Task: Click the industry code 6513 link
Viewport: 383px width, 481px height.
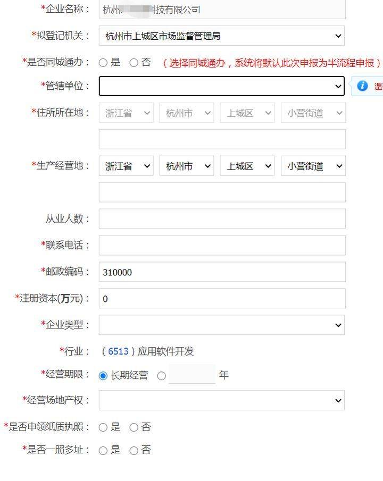Action: [x=118, y=351]
